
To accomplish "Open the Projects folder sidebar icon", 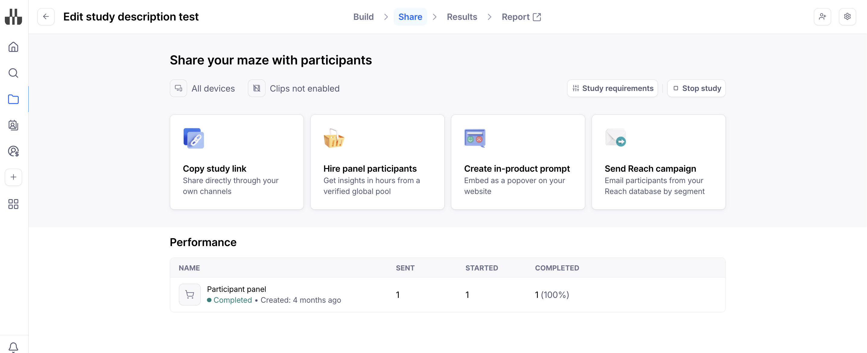I will 14,99.
